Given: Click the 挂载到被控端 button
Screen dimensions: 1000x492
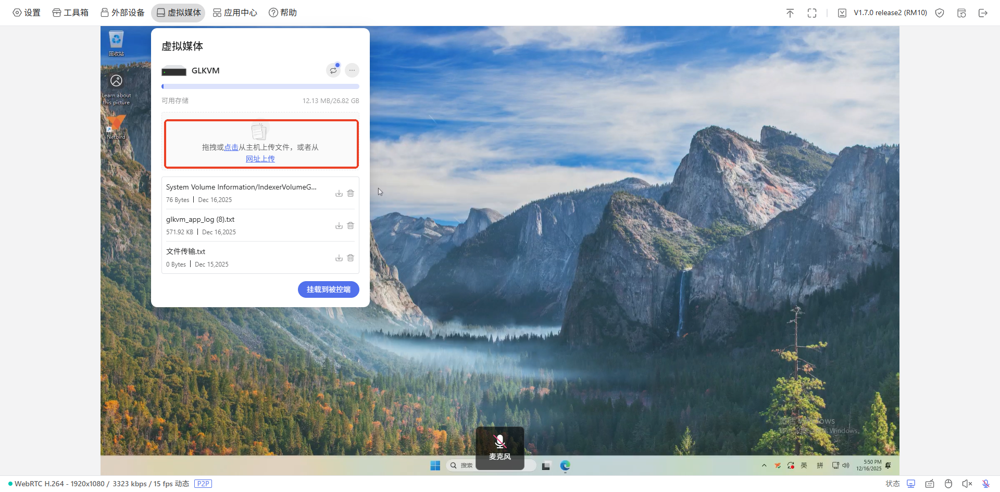Looking at the screenshot, I should point(328,289).
